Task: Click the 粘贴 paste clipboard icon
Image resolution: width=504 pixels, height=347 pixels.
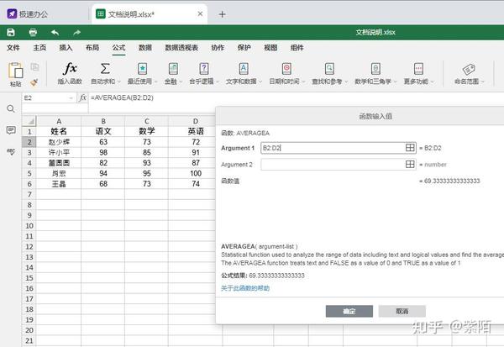Action: 15,71
